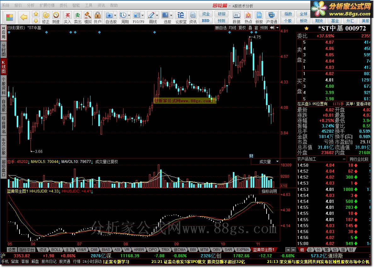Click the 买入 buy icon
This screenshot has width=374, height=268.
pos(67,15)
